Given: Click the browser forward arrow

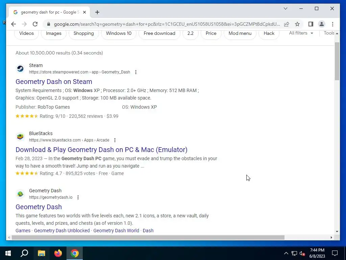Looking at the screenshot, I should 24,24.
